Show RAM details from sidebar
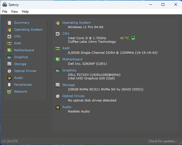Viewport: 182px width, 145px height. pyautogui.click(x=17, y=43)
